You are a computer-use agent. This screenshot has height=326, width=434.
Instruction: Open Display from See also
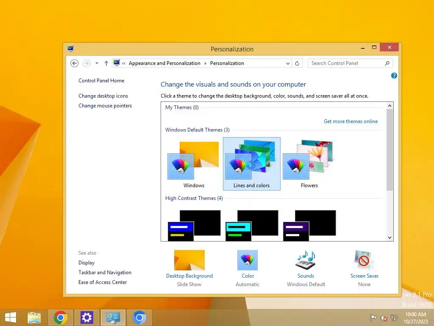click(86, 263)
